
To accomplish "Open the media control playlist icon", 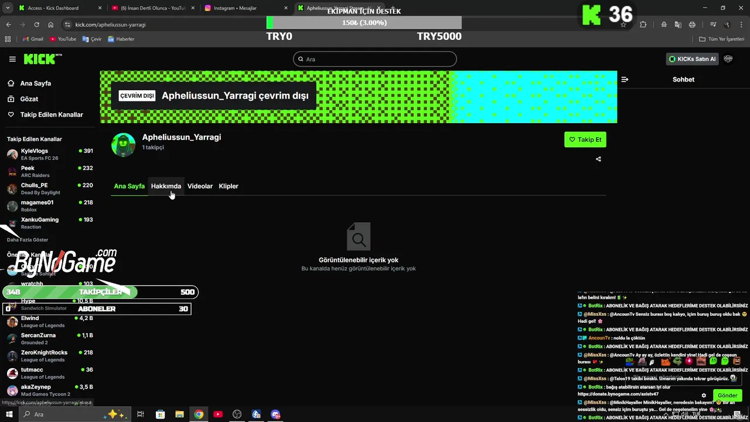I will point(713,25).
